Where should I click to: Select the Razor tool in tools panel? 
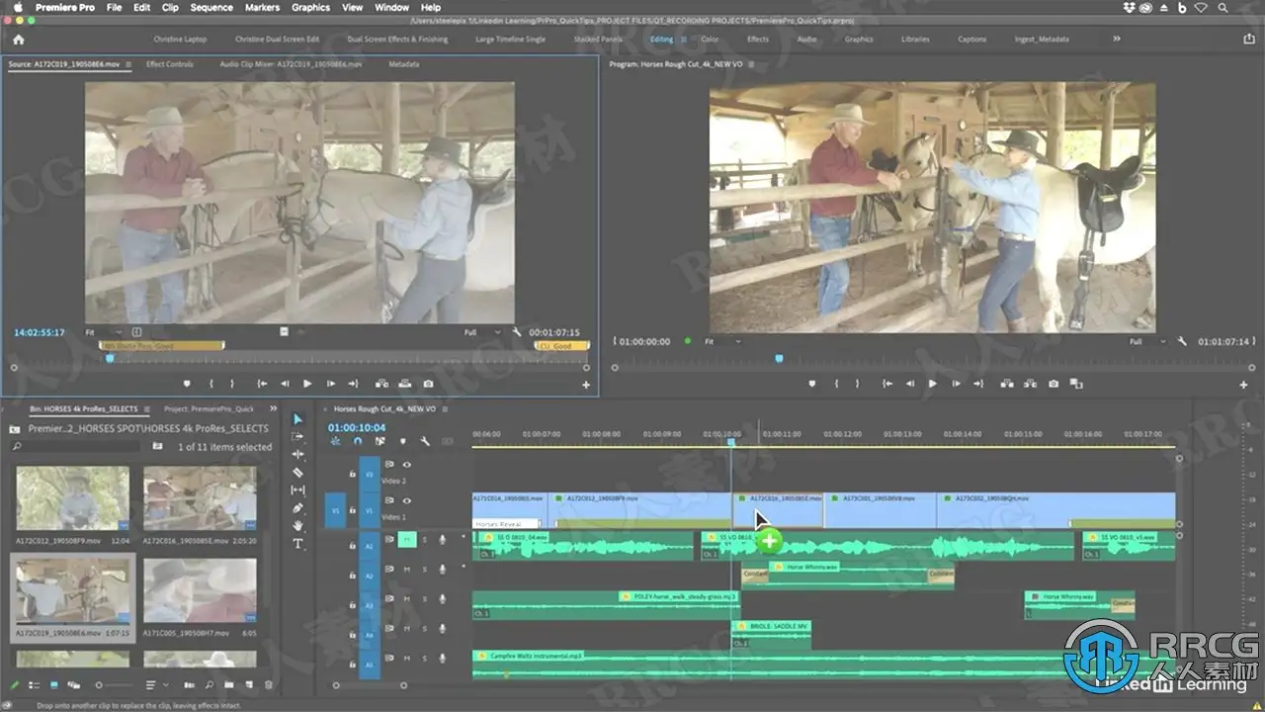[x=298, y=473]
